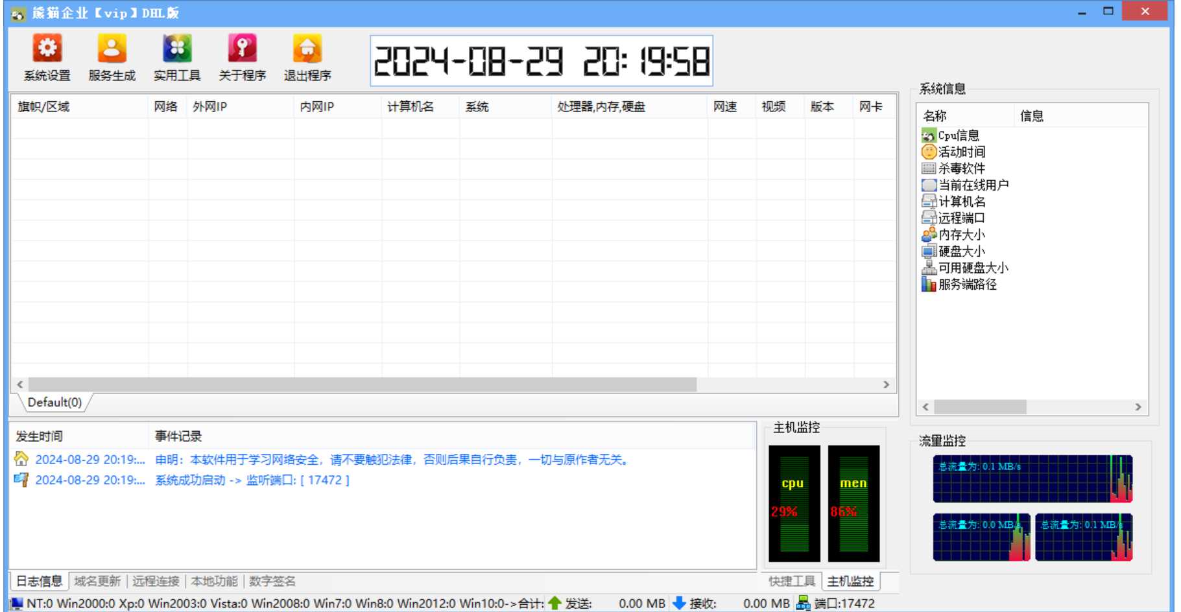Select the Default(0) group tab
Viewport: 1181px width, 612px height.
tap(54, 403)
